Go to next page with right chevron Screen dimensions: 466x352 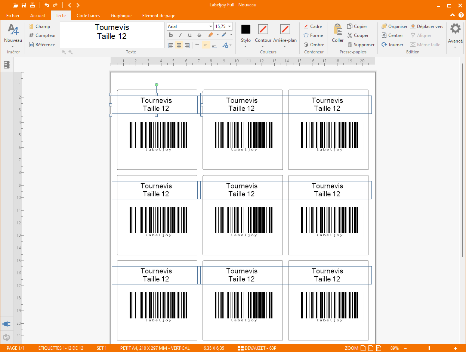coord(78,5)
